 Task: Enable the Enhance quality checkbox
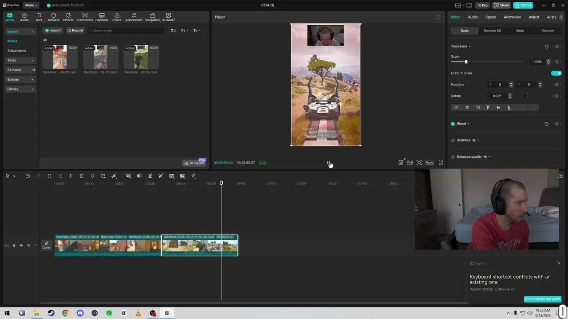click(x=453, y=157)
